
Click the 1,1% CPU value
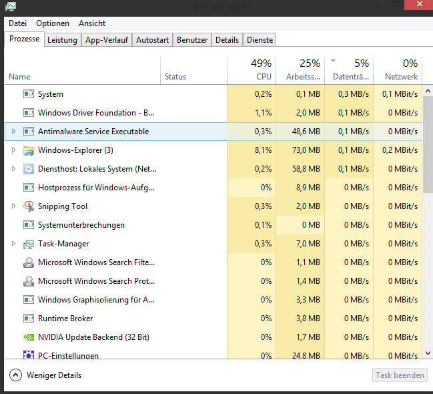[x=263, y=113]
